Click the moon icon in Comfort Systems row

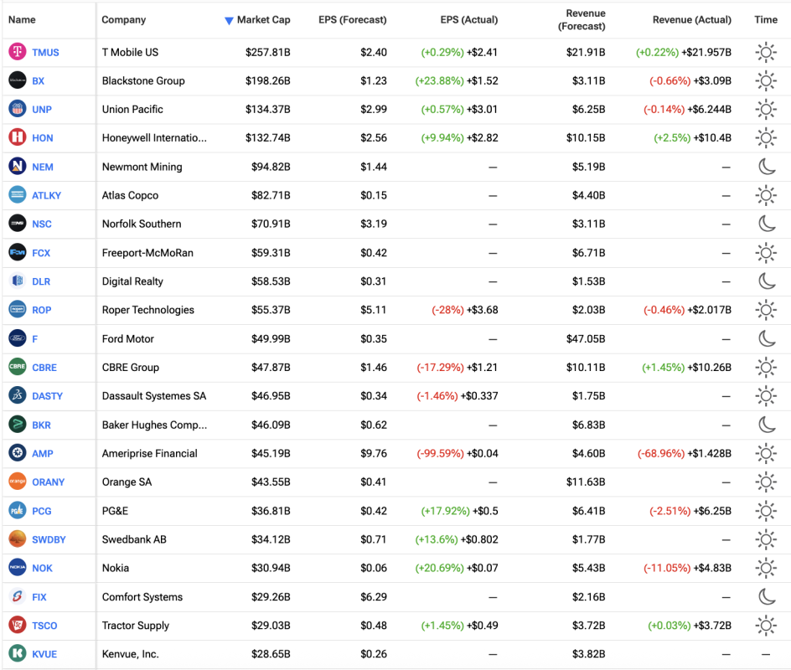pos(767,596)
